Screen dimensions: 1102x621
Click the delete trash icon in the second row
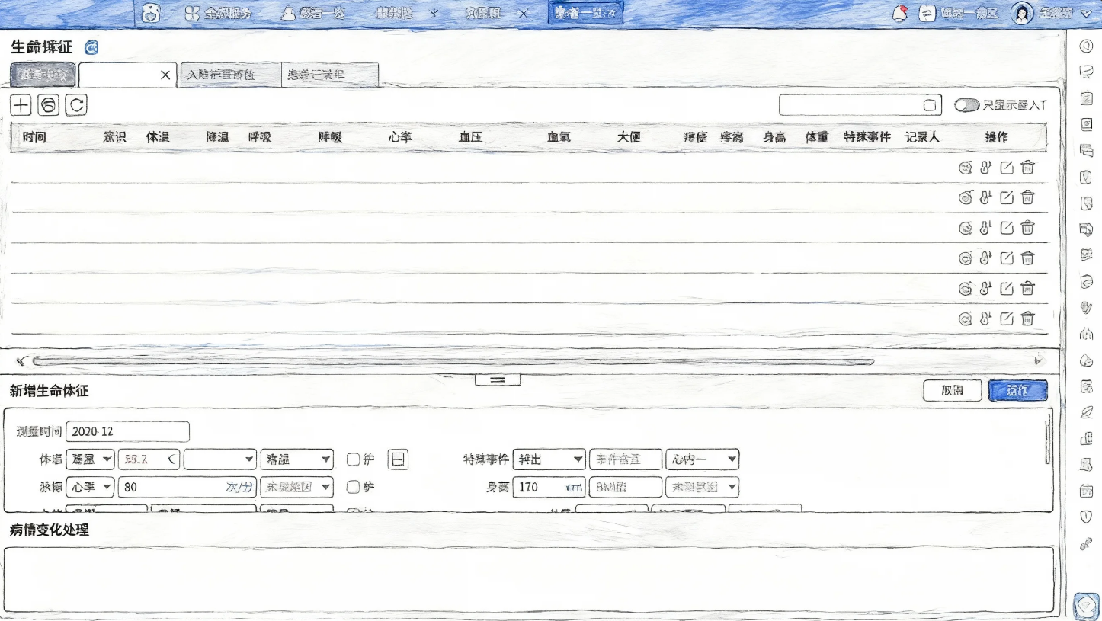(1027, 197)
